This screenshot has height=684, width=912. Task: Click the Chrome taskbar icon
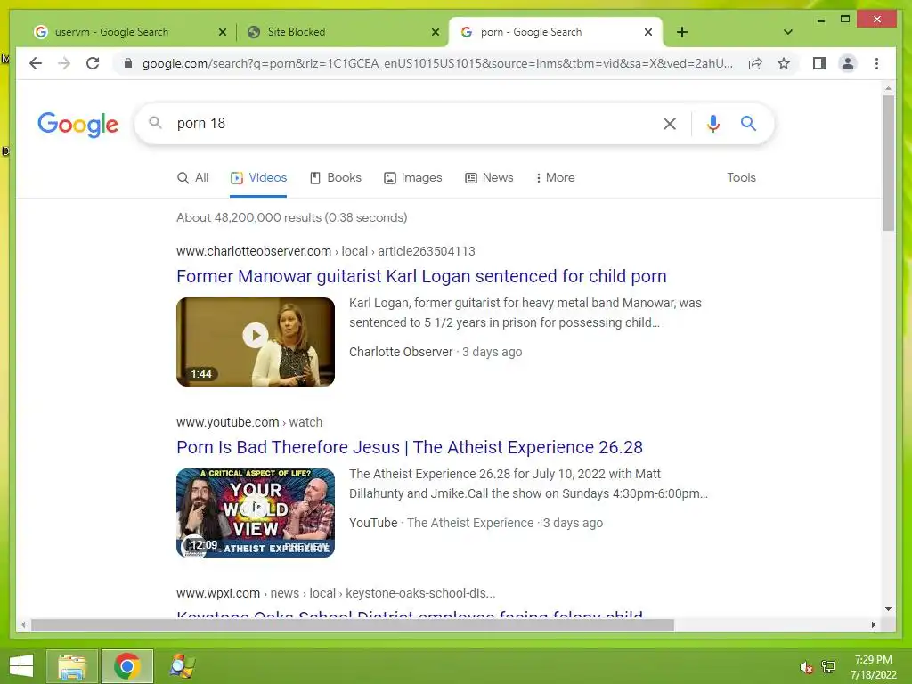[x=127, y=666]
